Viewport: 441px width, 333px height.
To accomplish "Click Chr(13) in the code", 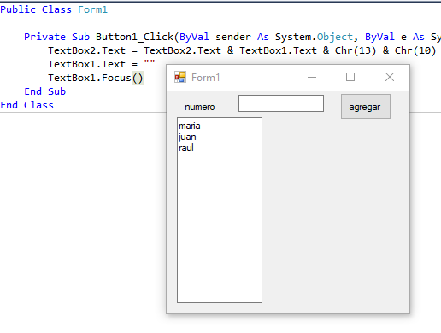I will 356,50.
